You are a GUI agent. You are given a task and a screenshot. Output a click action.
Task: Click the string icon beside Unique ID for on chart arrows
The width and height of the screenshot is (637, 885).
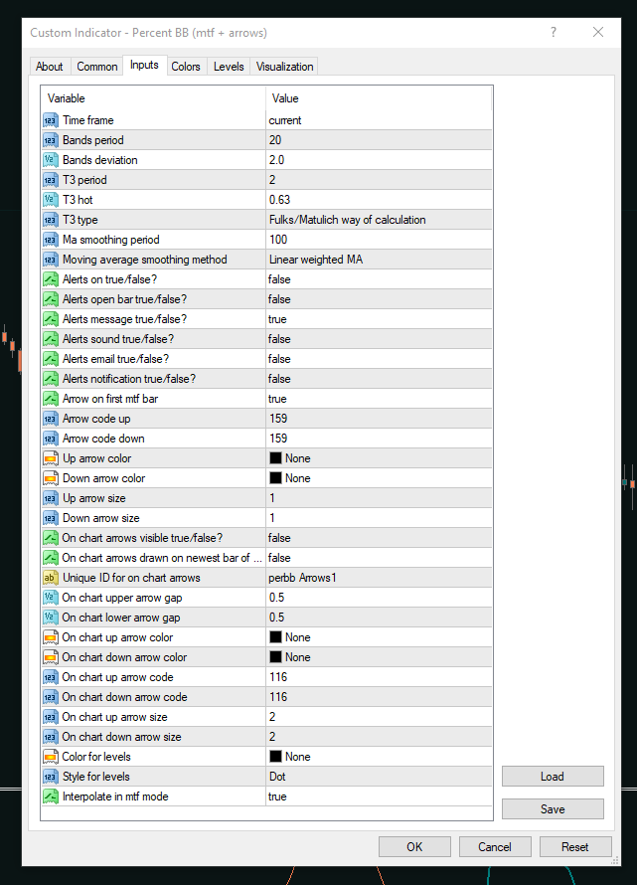51,578
